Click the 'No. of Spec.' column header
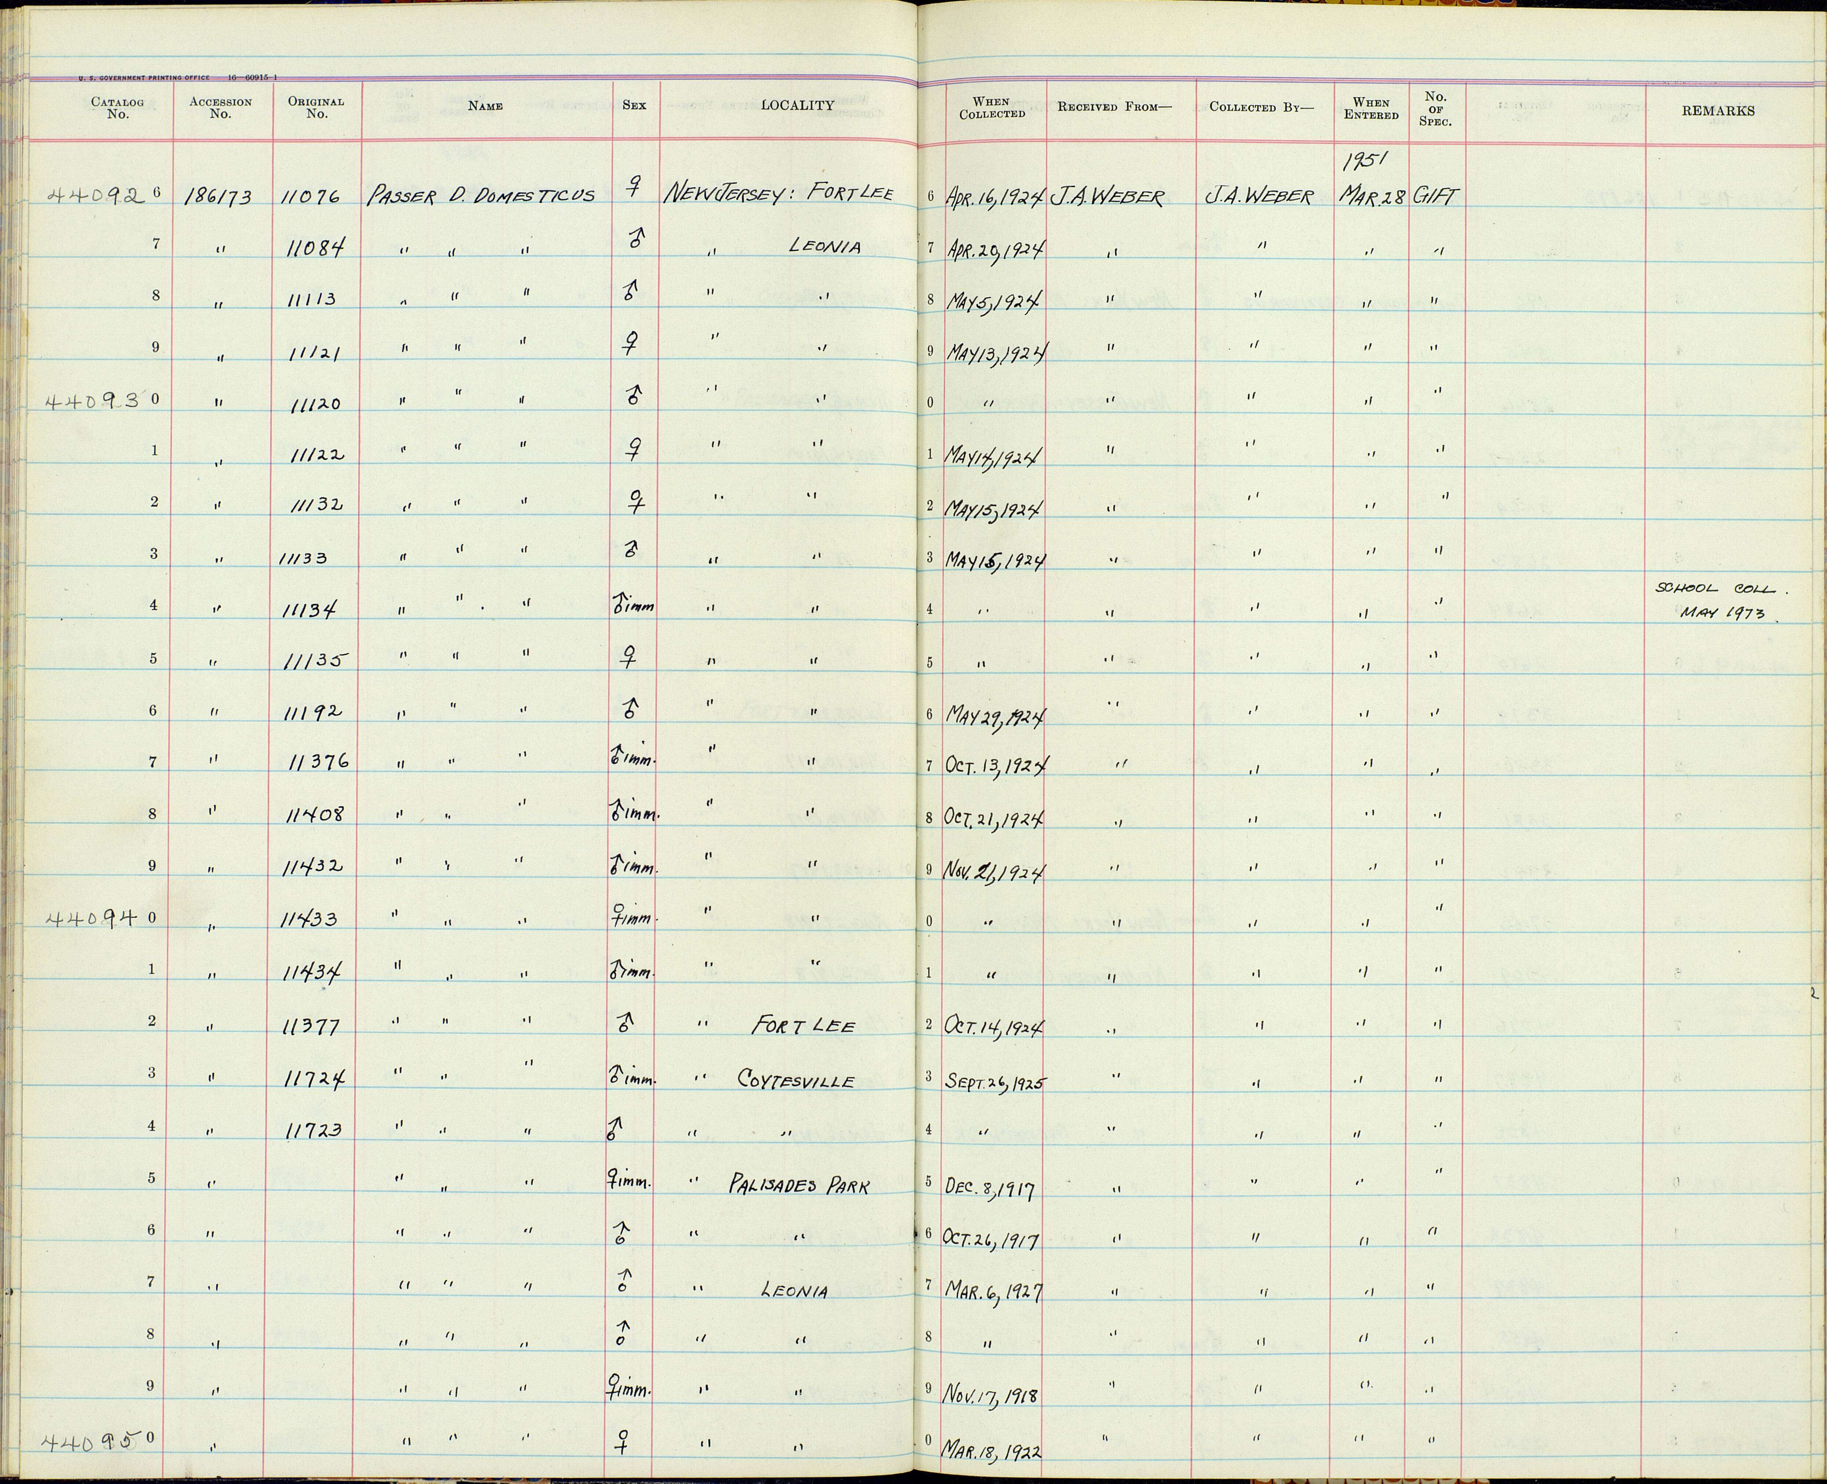 coord(1435,109)
